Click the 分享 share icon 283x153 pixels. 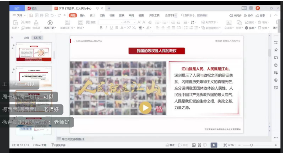(x=260, y=15)
